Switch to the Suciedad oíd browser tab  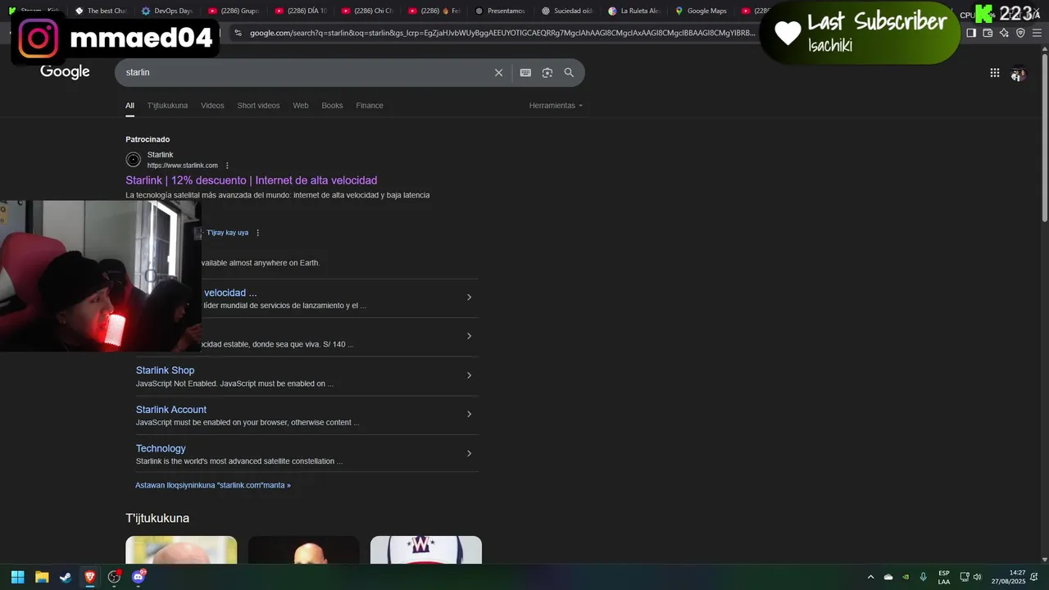pos(567,11)
